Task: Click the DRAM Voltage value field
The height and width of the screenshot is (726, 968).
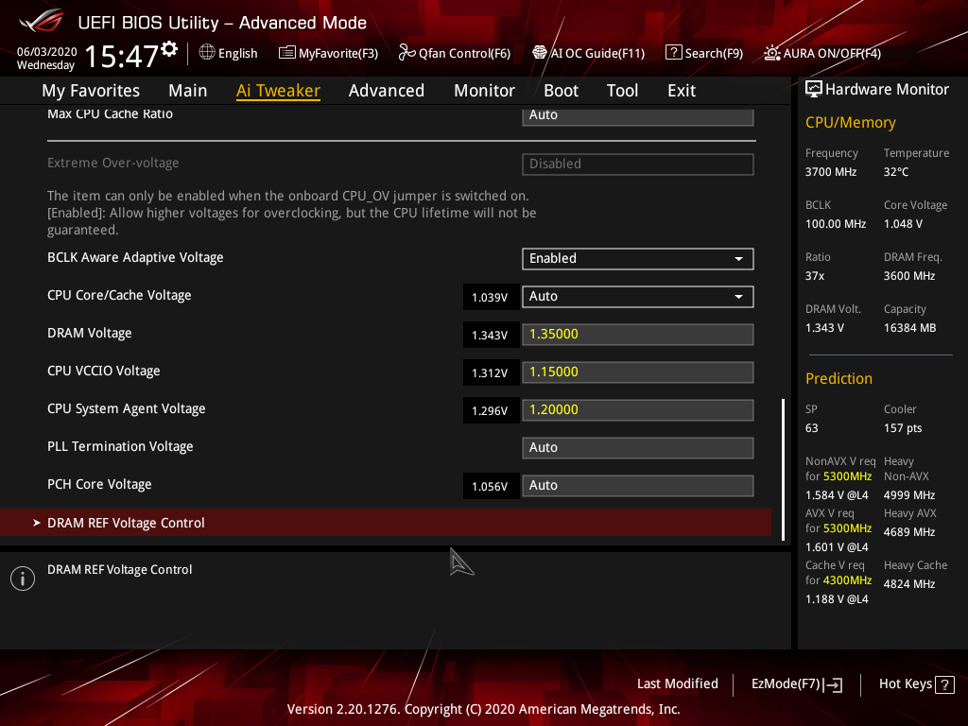Action: (x=637, y=334)
